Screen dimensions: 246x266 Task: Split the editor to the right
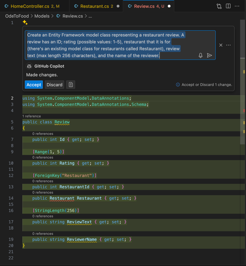[x=228, y=6]
